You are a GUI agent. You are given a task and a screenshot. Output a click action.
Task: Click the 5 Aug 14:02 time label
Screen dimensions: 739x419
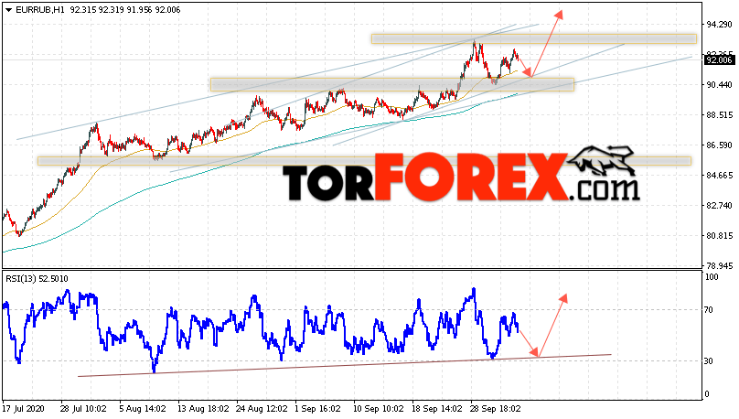(x=143, y=409)
